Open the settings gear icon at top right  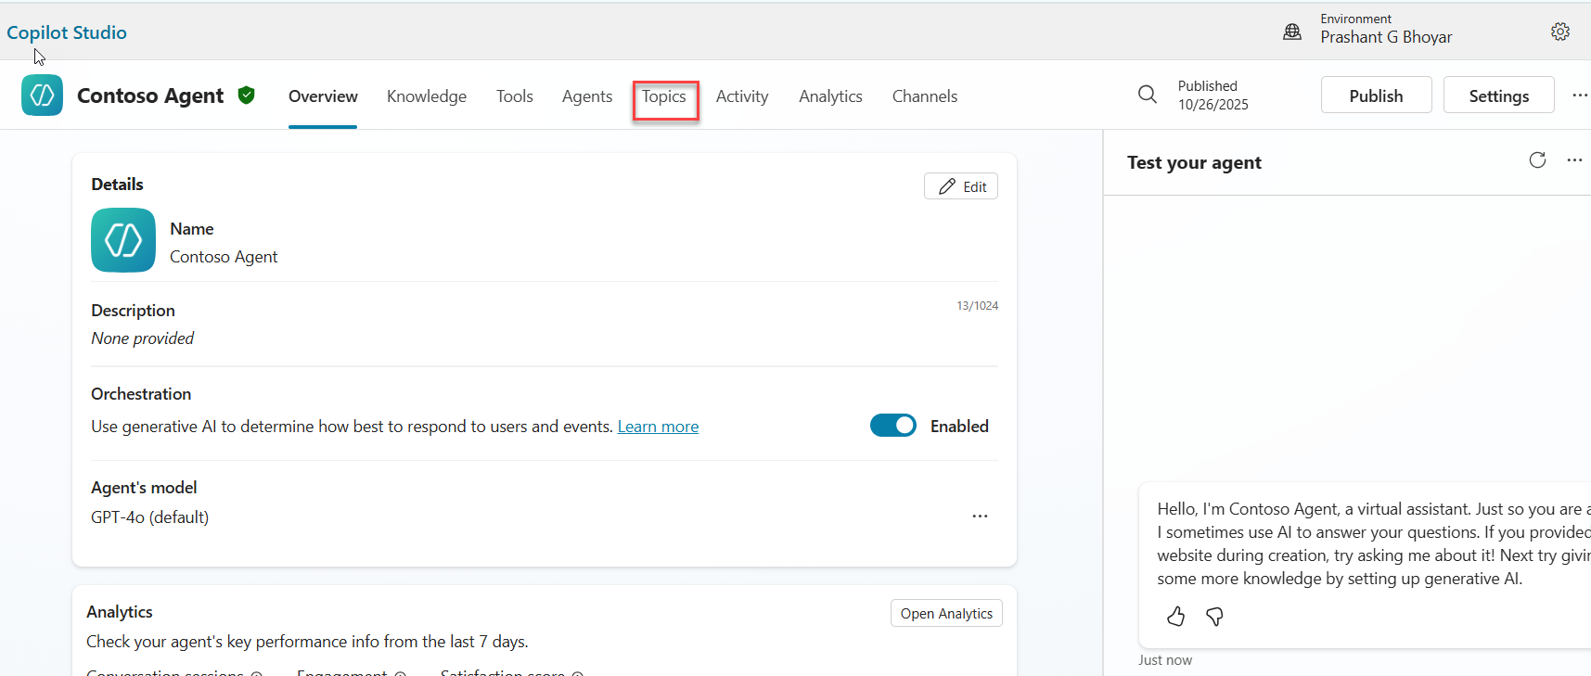[1560, 32]
